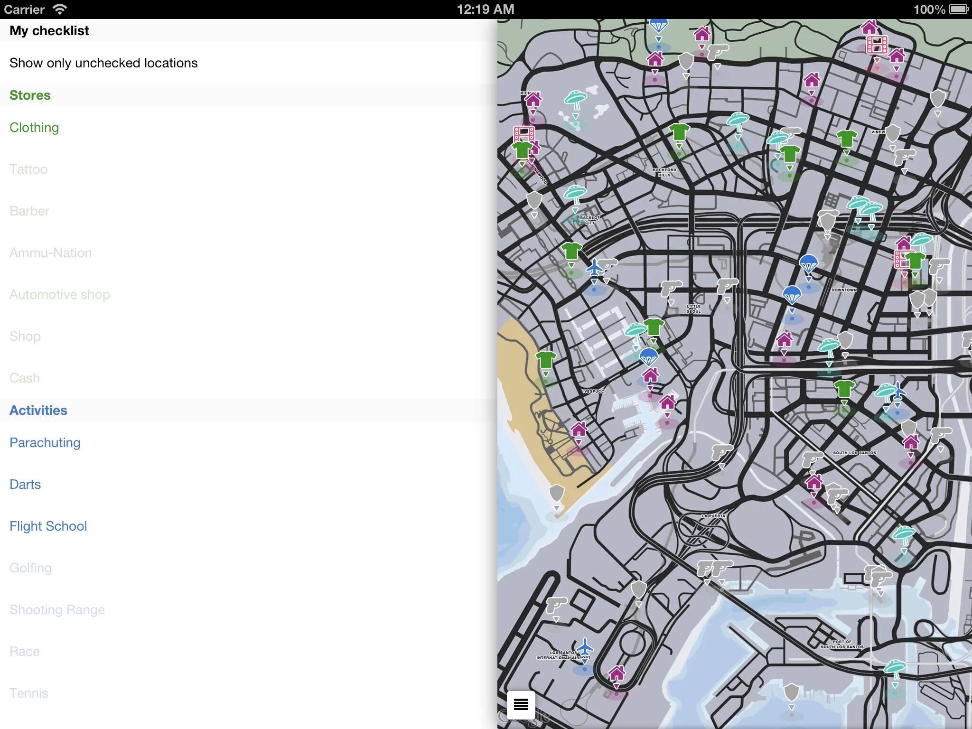Tap the airplane marker at Los Santos International Airport
972x729 pixels.
pyautogui.click(x=585, y=647)
